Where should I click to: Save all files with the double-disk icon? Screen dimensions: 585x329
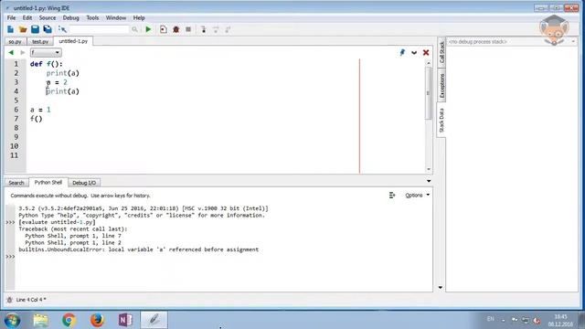[x=48, y=29]
